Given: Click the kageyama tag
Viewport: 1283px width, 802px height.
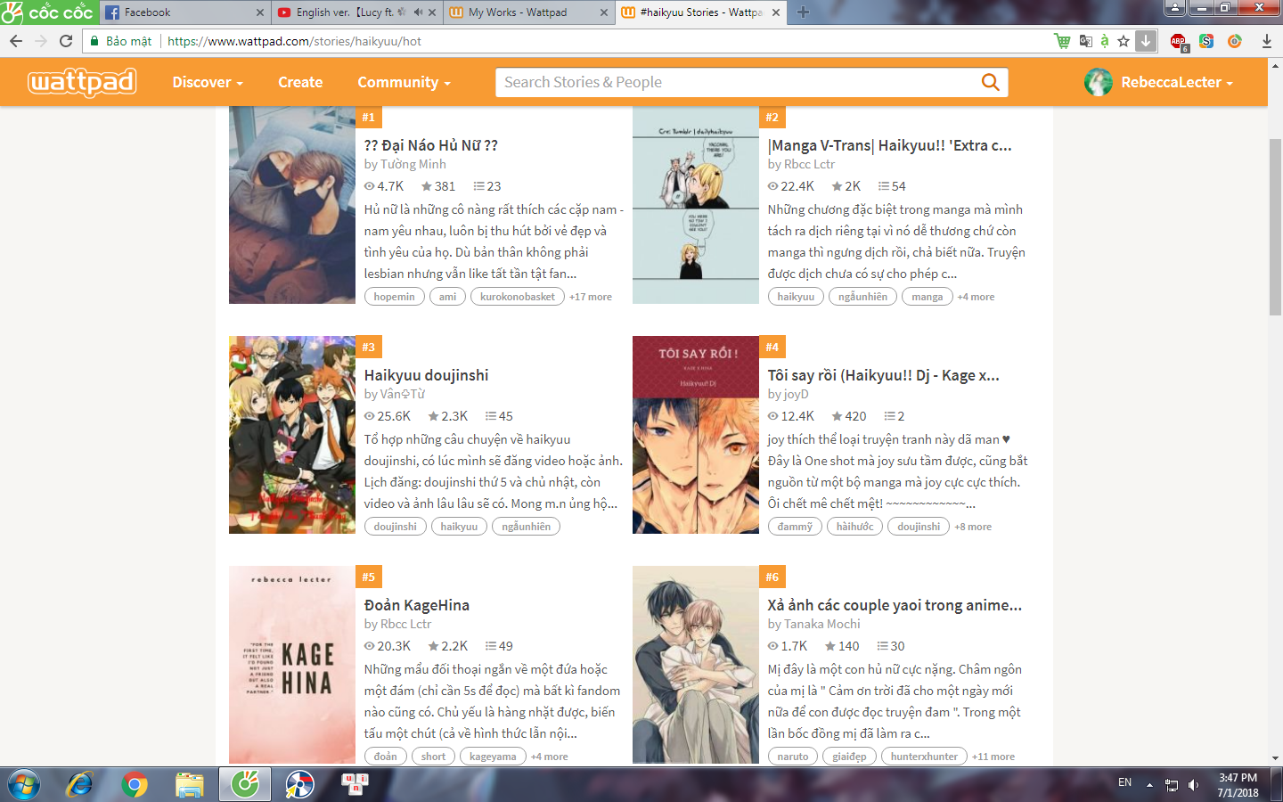Looking at the screenshot, I should point(493,757).
